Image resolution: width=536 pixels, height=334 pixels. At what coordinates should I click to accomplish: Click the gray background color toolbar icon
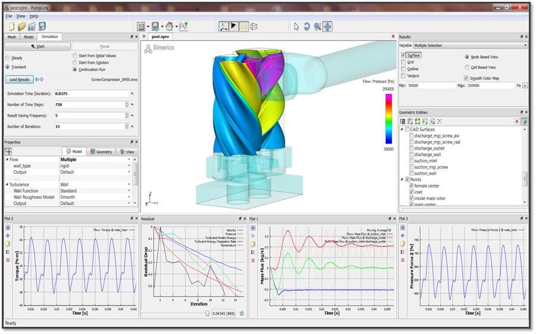click(x=141, y=26)
